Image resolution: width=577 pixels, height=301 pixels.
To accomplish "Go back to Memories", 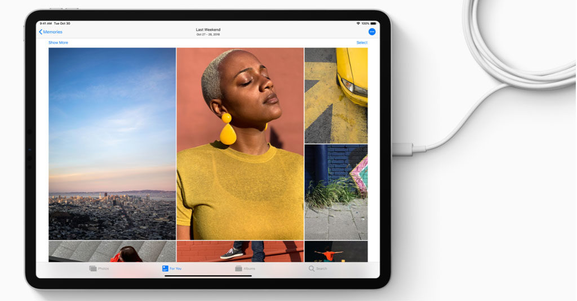I will point(50,32).
